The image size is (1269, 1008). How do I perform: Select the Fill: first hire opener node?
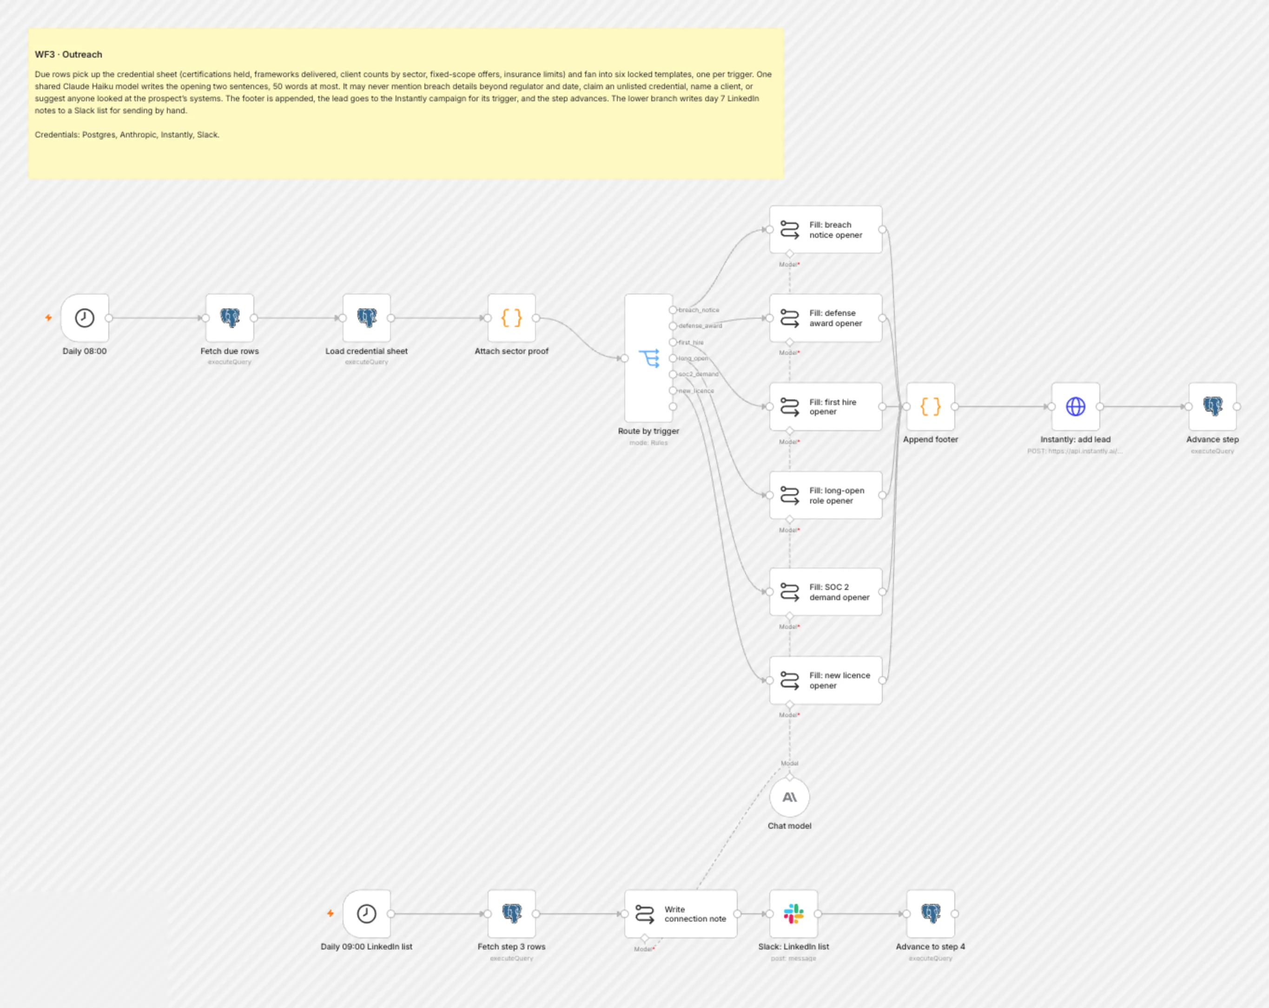[826, 406]
